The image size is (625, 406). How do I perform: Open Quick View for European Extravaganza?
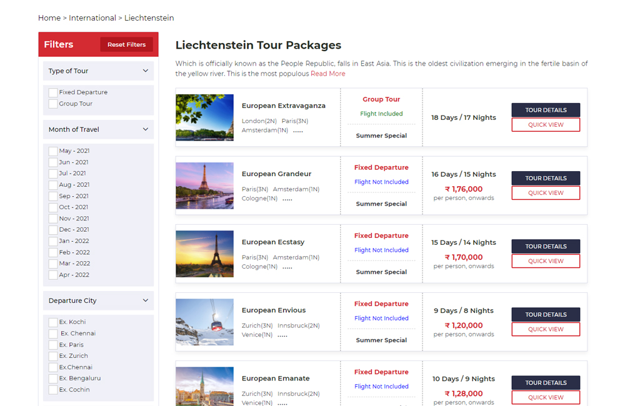[x=546, y=125]
